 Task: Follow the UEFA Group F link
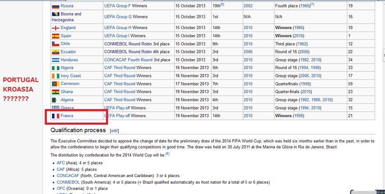[118, 6]
